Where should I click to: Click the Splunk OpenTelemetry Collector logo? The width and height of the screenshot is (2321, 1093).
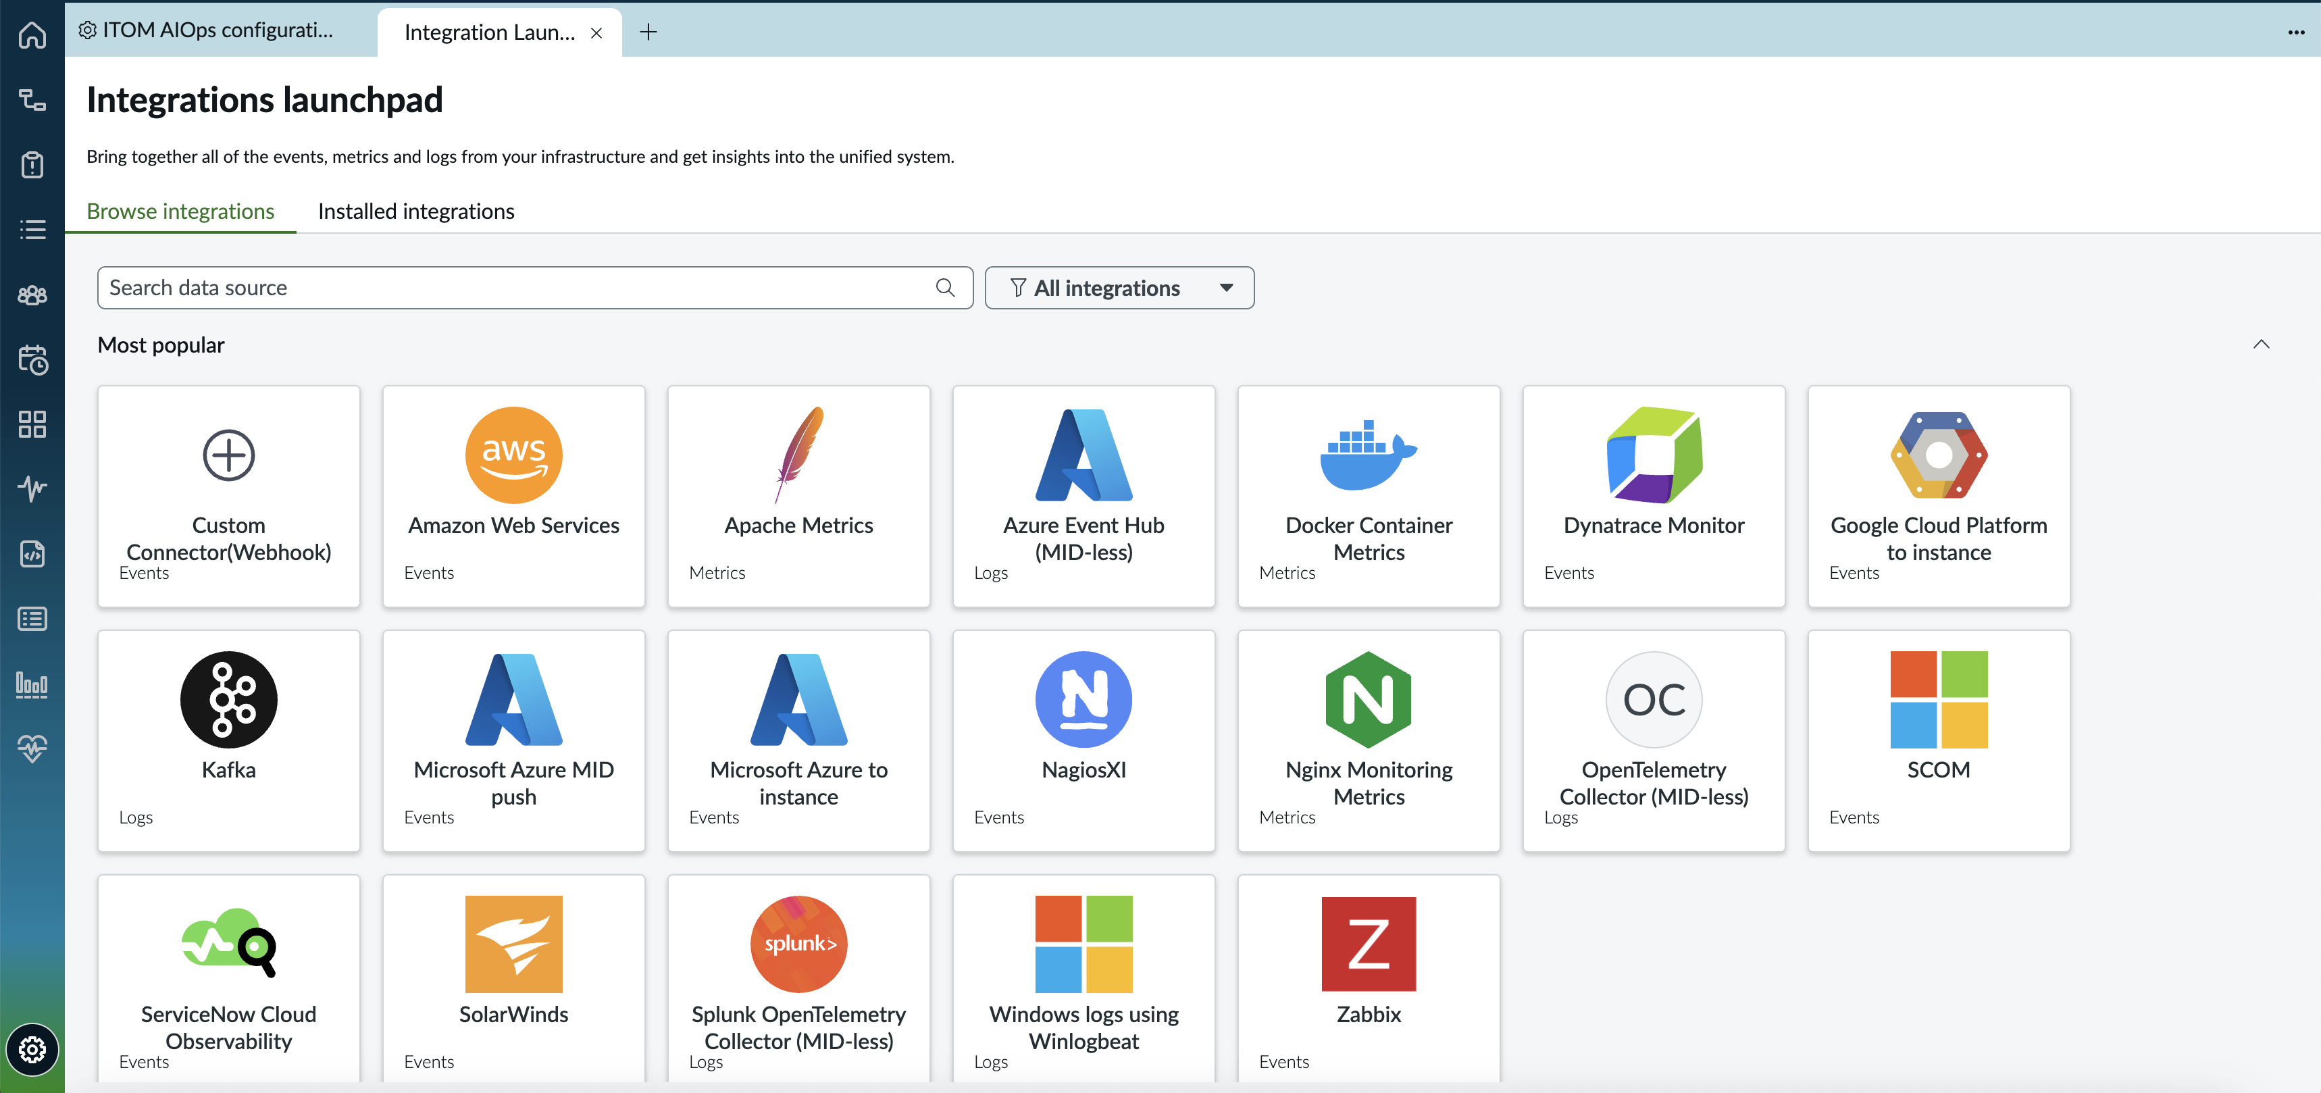point(798,944)
